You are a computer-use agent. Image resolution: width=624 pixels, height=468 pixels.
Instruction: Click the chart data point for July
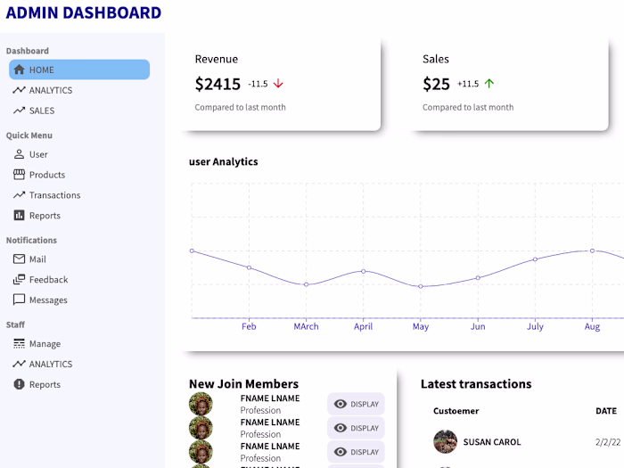(x=535, y=259)
